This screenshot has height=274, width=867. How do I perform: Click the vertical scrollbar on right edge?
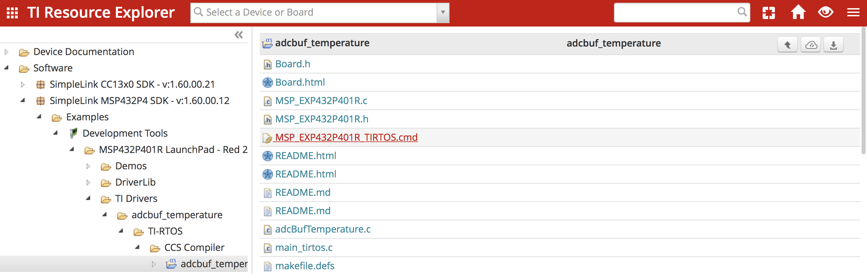pyautogui.click(x=863, y=92)
